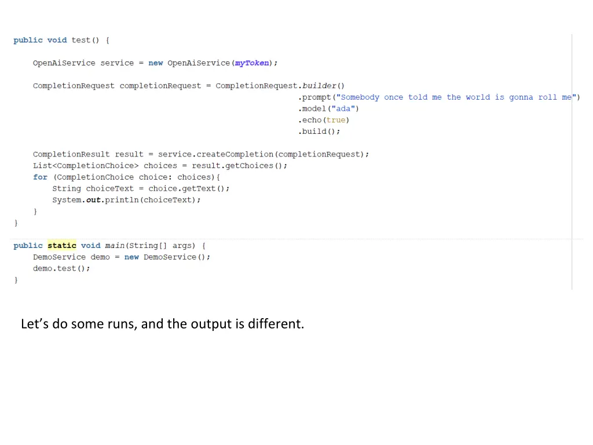Click the "ada" model string
This screenshot has width=593, height=445.
[343, 109]
